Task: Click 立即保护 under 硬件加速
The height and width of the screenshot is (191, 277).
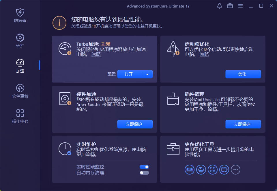Action: tap(135, 124)
